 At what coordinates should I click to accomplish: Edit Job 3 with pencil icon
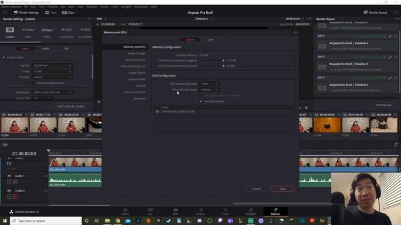coord(390,57)
